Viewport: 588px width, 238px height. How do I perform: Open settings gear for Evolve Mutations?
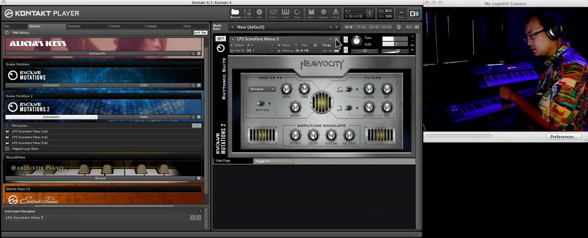click(199, 85)
